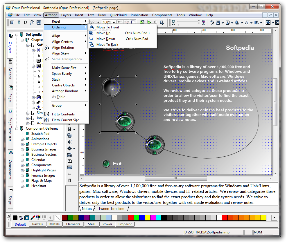Click the video film strip tool icon
The image size is (287, 243).
click(69, 129)
